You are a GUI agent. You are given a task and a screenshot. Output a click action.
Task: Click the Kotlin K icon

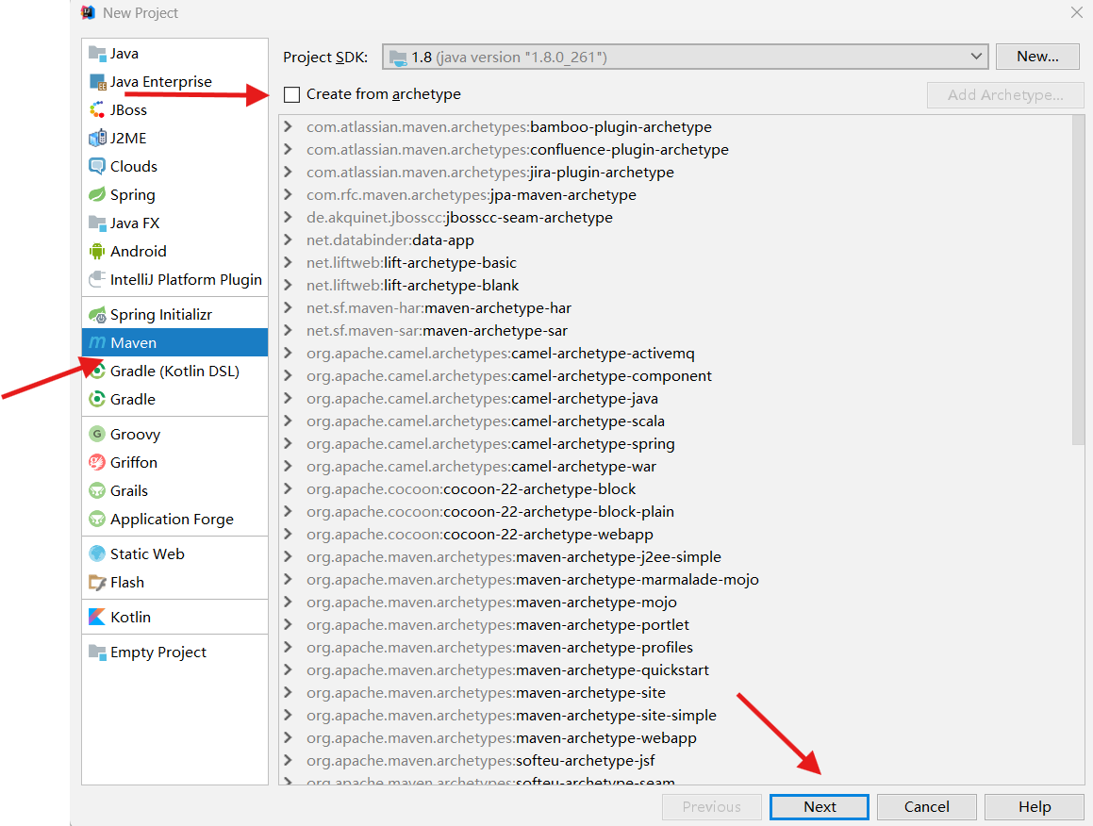tap(97, 618)
